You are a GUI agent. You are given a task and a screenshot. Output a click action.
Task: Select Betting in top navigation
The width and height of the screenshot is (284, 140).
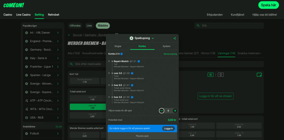39,15
